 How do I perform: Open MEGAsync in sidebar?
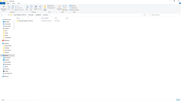(x=7, y=40)
